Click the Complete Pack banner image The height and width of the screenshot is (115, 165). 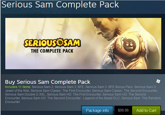83,43
